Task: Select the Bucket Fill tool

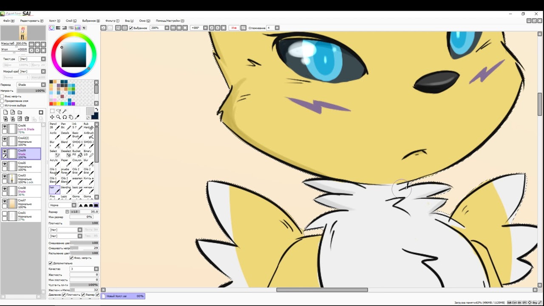Action: [77, 153]
